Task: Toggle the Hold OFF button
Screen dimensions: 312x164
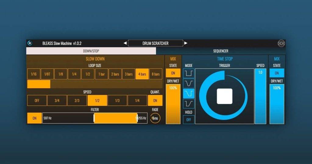Action: [x=189, y=120]
